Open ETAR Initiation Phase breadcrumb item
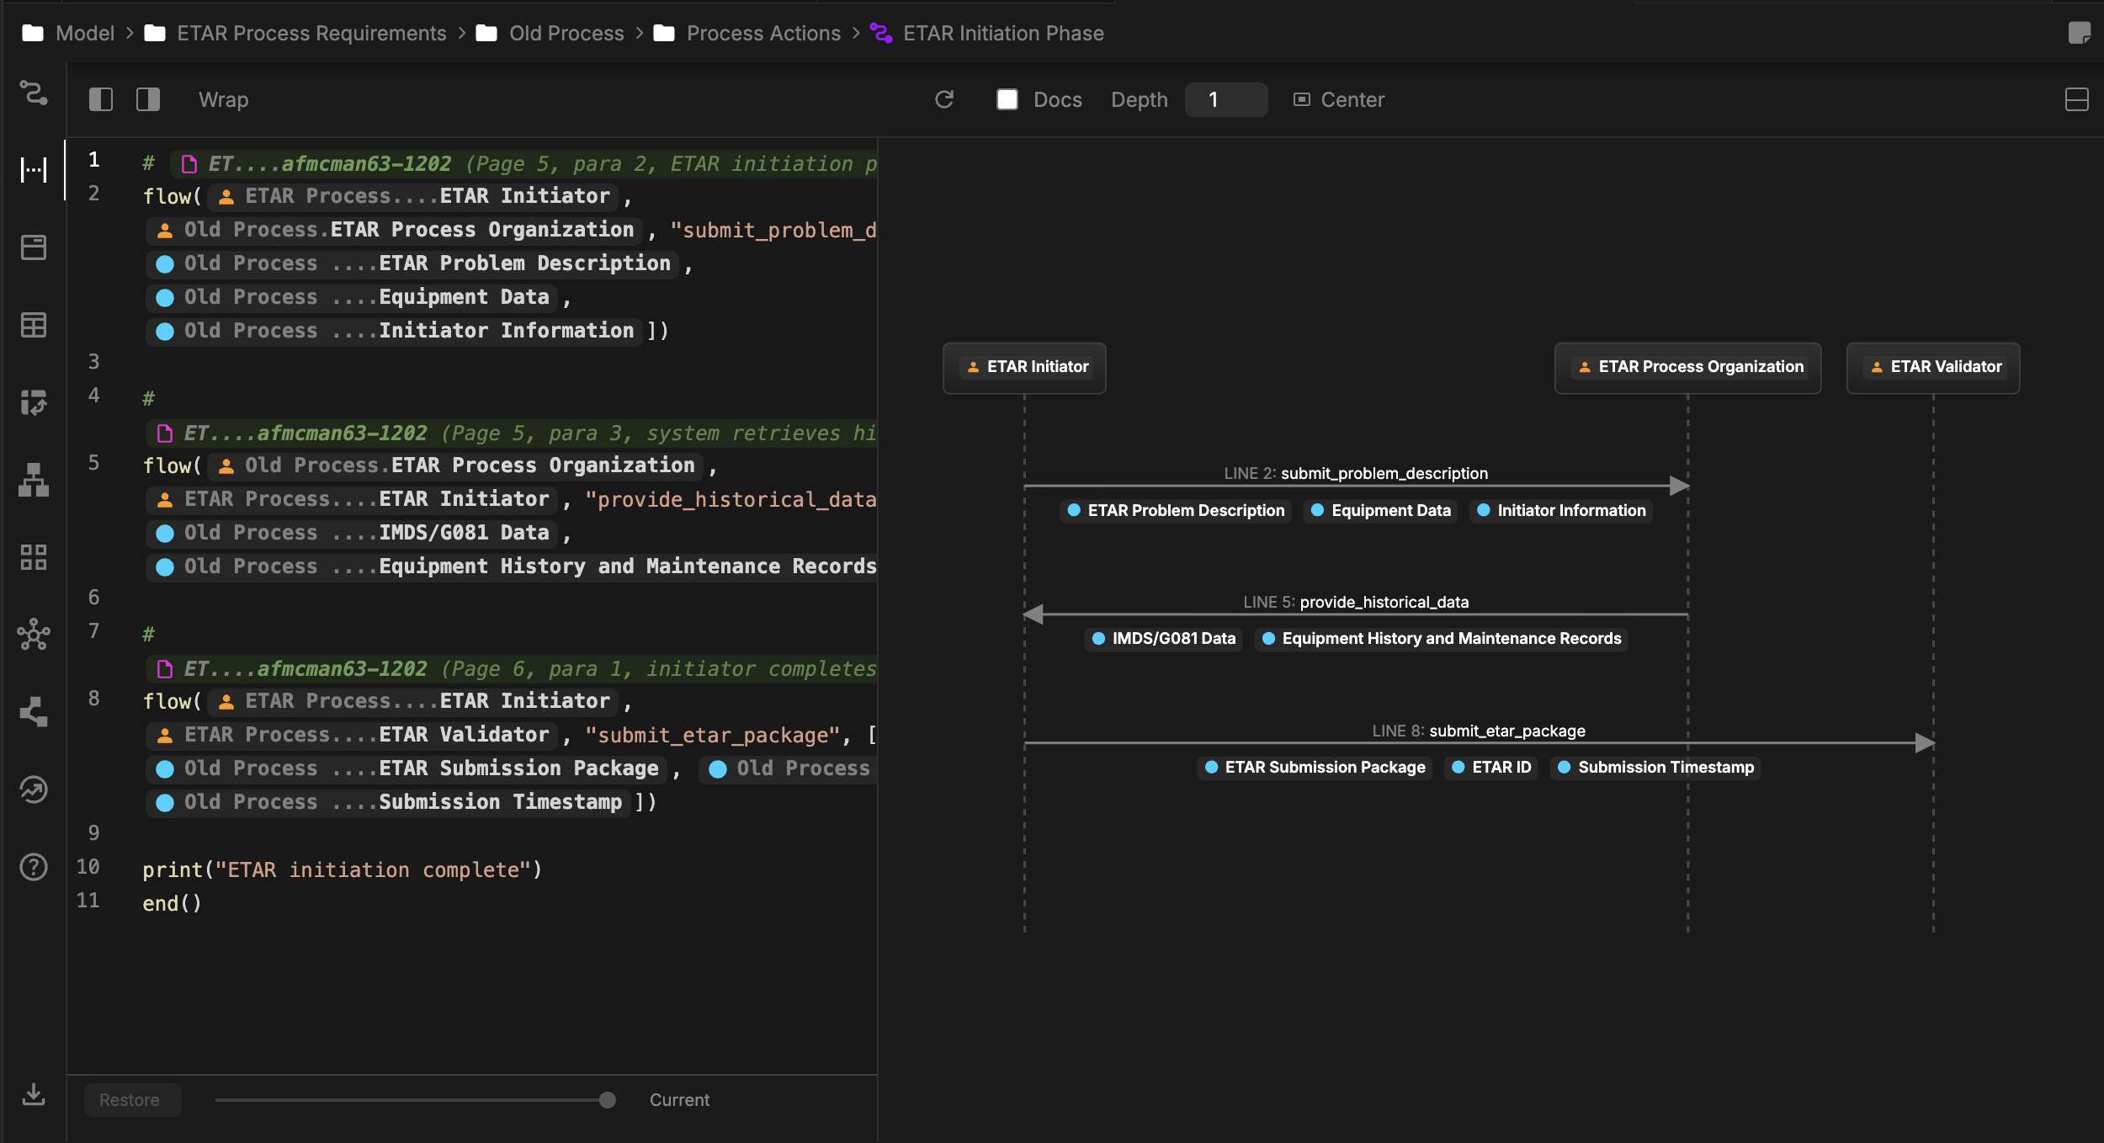Screen dimensions: 2104x1143 click(x=1002, y=33)
